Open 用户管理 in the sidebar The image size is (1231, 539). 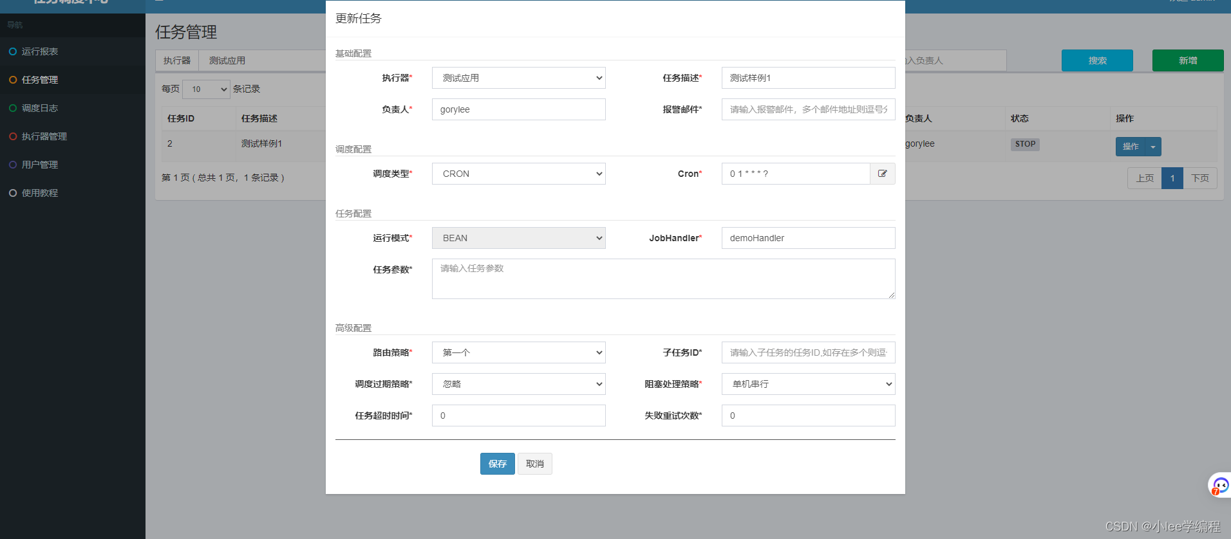coord(40,165)
